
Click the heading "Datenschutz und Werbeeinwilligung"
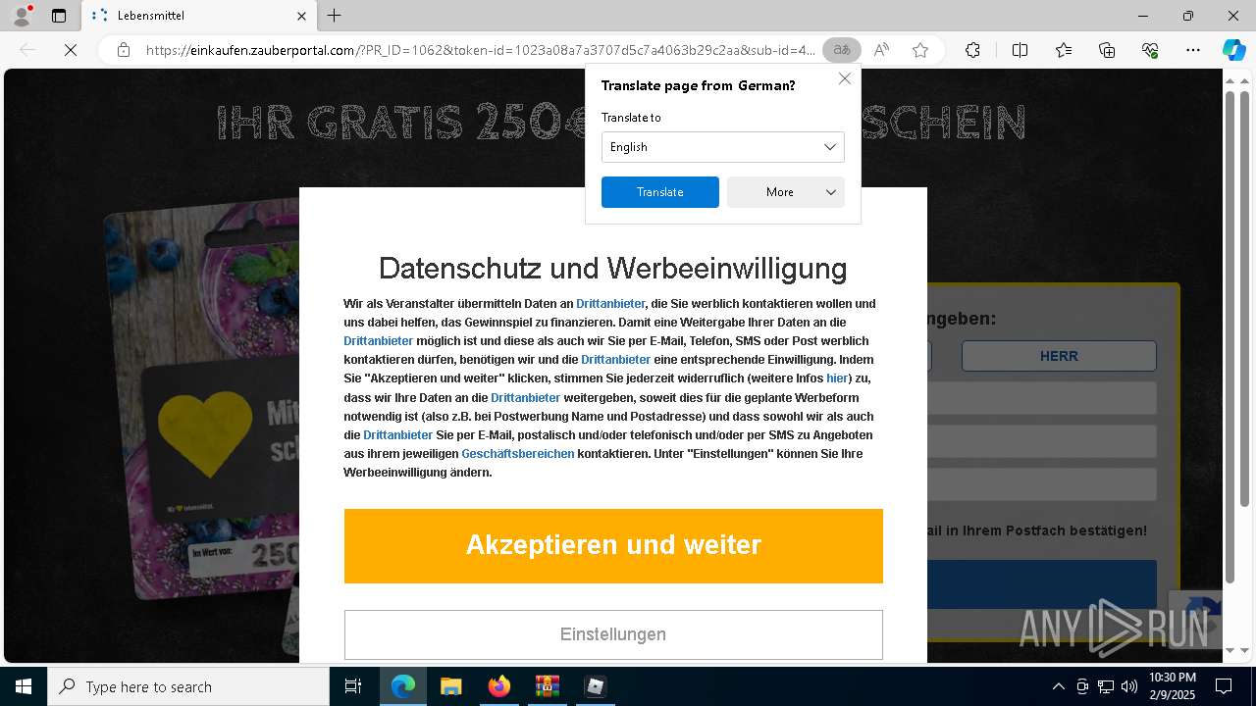point(613,268)
